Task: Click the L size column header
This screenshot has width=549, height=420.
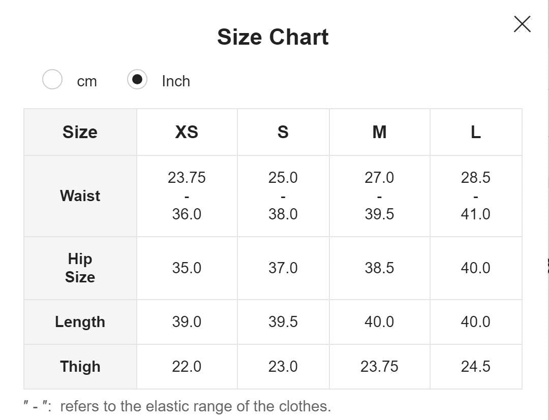Action: click(x=475, y=132)
